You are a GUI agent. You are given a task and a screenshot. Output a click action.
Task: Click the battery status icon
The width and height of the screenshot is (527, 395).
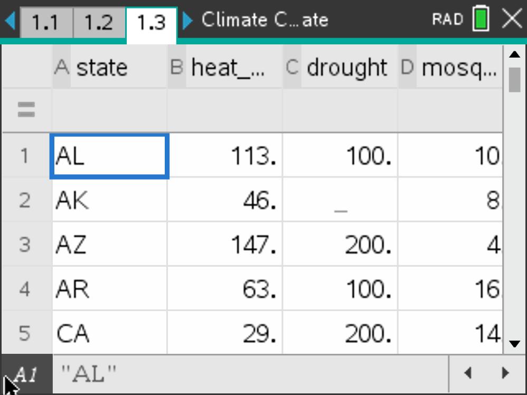(x=481, y=20)
